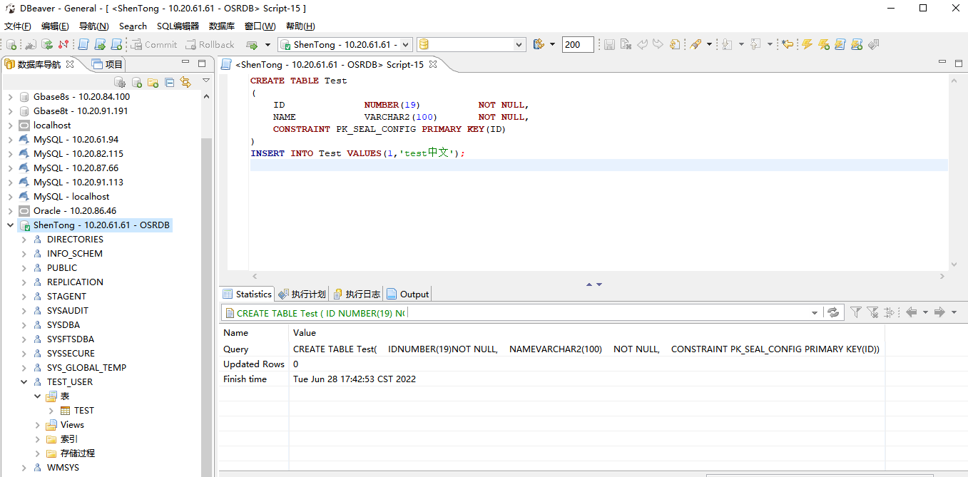
Task: Switch to the 执行日志 tab
Action: click(357, 294)
